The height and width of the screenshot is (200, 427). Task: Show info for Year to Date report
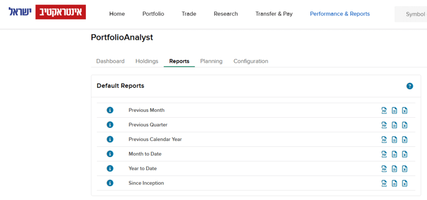[x=110, y=168]
